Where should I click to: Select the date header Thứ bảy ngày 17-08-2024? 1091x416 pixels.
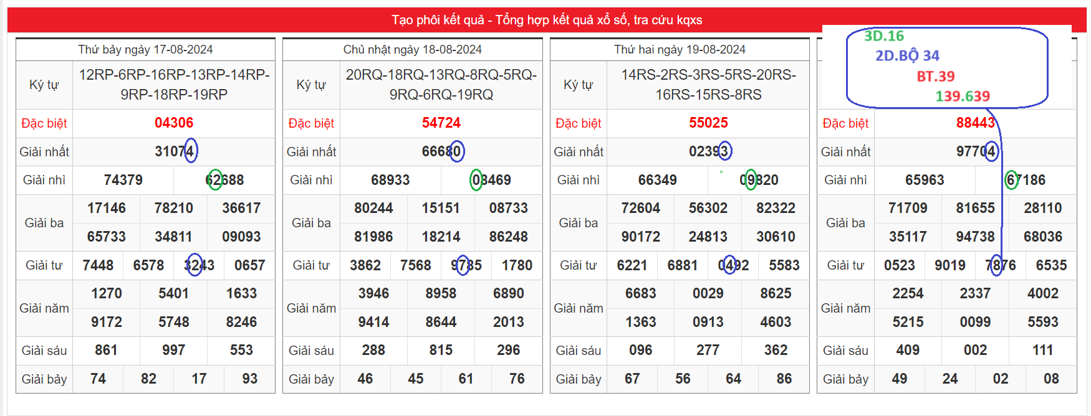point(145,49)
